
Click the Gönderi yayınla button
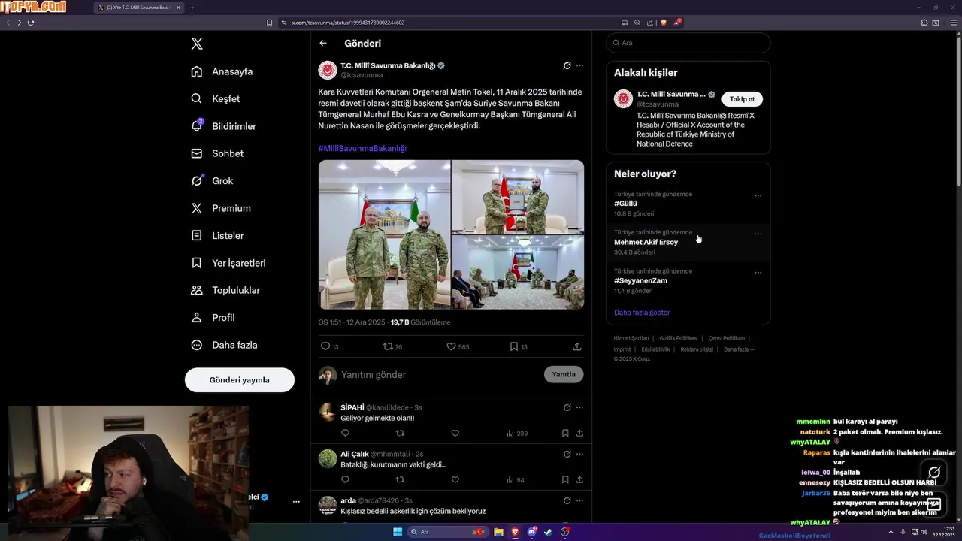coord(240,379)
